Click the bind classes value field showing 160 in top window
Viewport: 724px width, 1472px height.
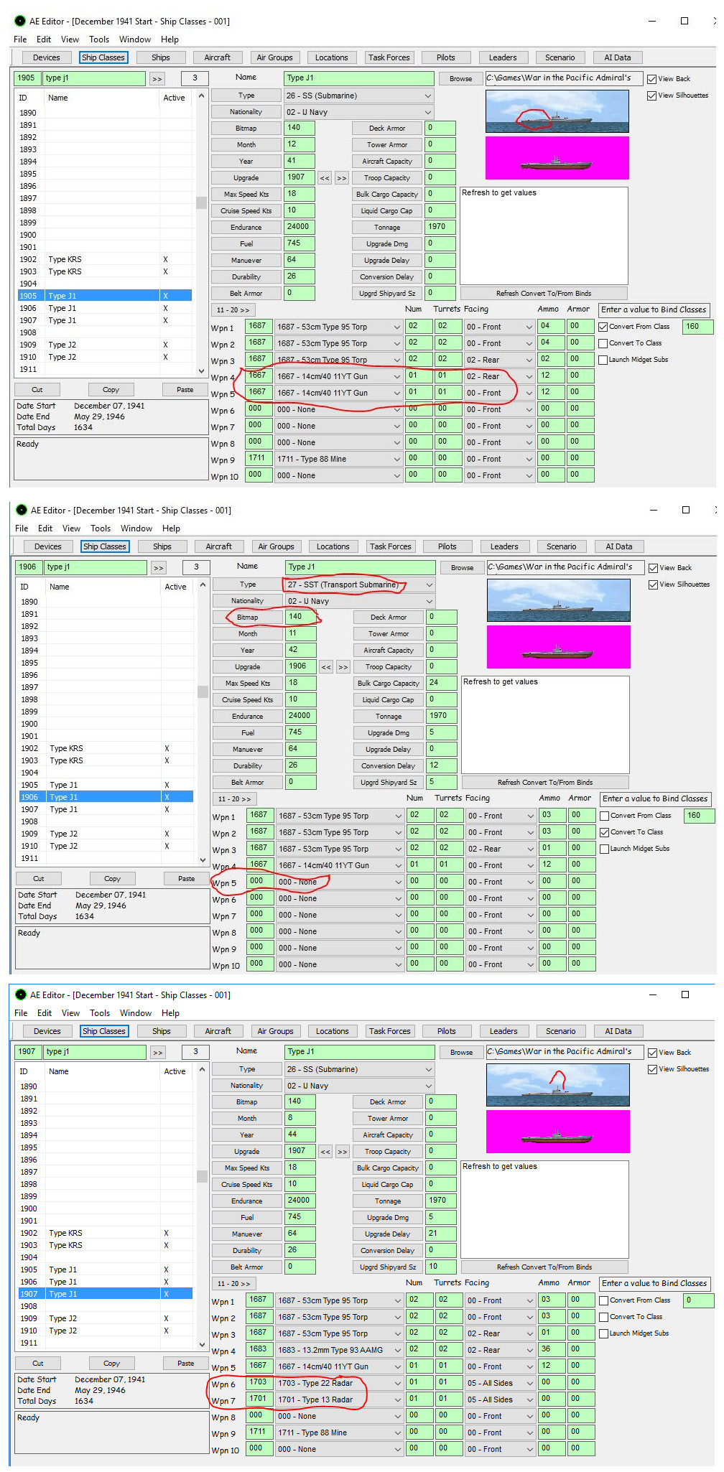coord(697,327)
